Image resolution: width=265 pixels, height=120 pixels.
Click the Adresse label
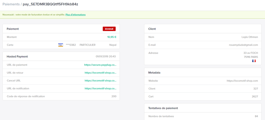click(x=153, y=53)
